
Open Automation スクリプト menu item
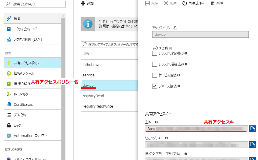click(32, 135)
